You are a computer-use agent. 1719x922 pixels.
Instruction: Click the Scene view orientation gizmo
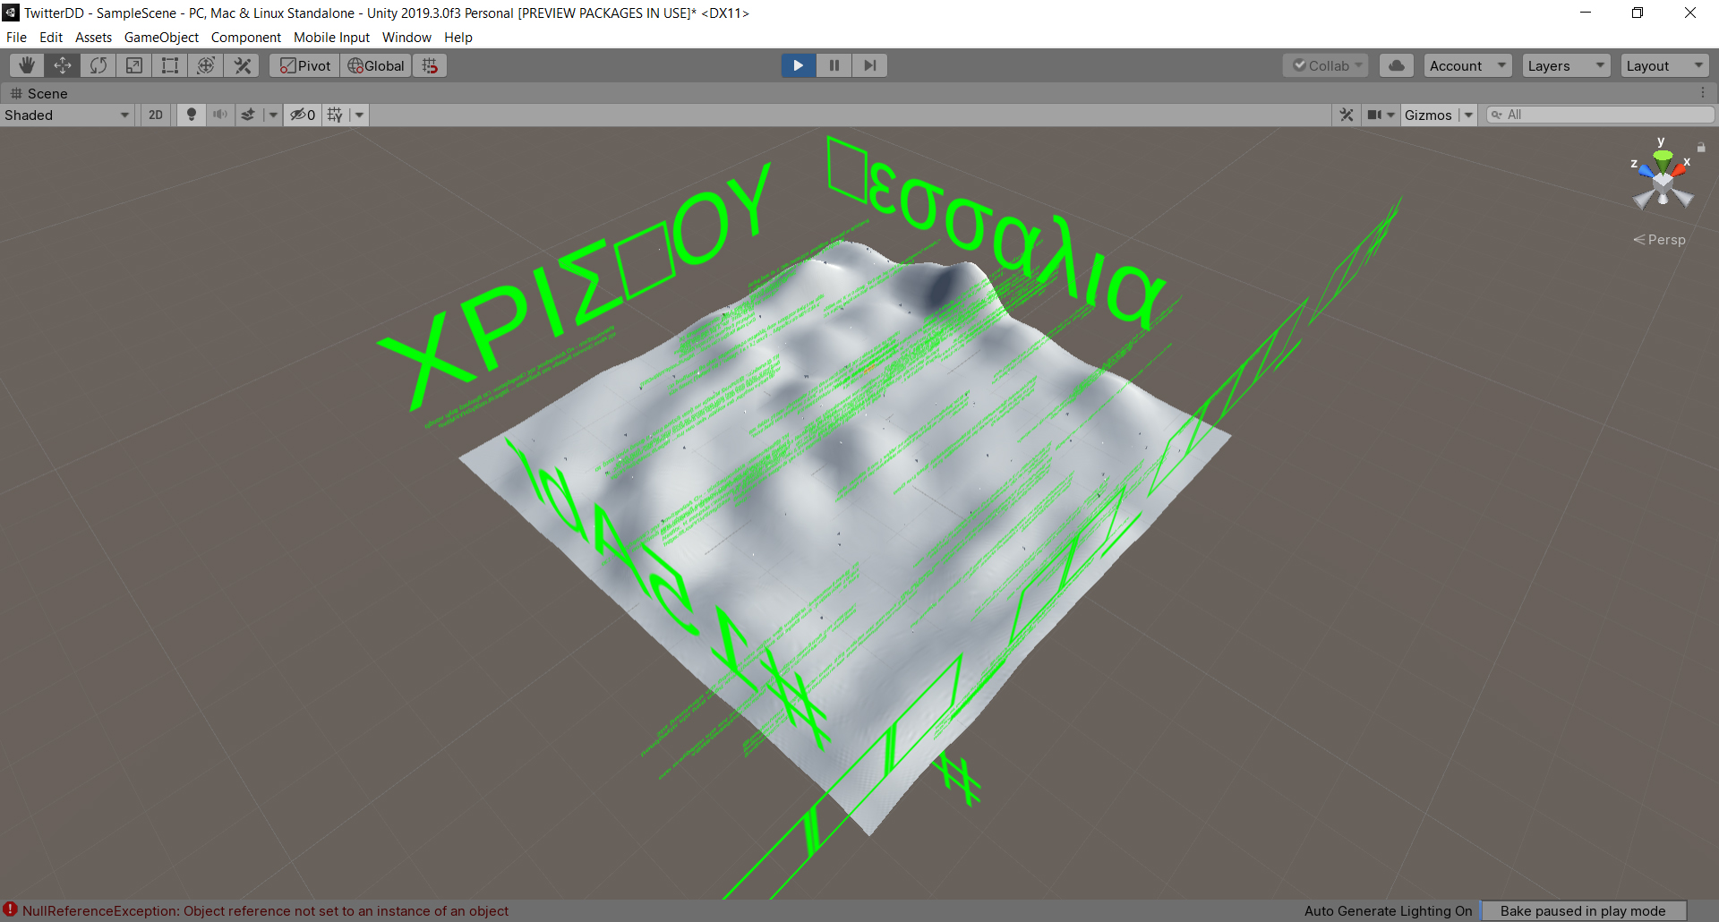[1663, 181]
